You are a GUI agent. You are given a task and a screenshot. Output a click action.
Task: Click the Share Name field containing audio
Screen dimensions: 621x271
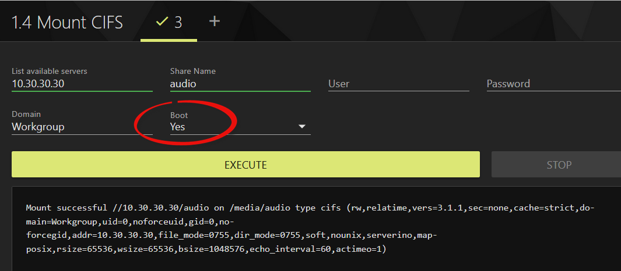click(240, 84)
